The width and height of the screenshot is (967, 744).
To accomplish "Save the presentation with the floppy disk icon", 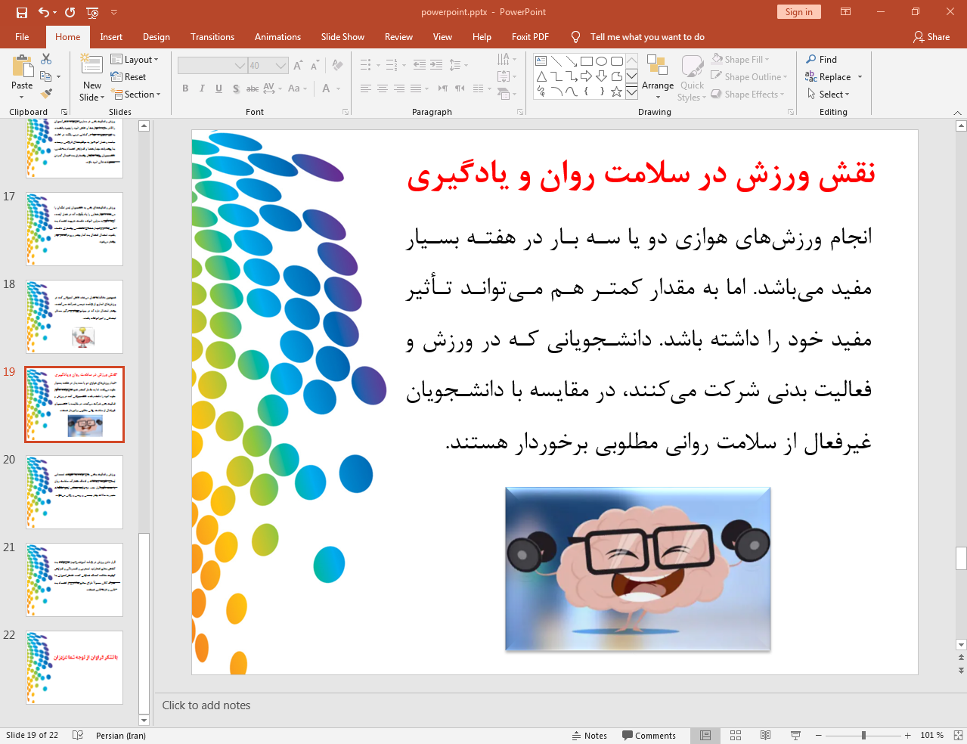I will pyautogui.click(x=22, y=12).
